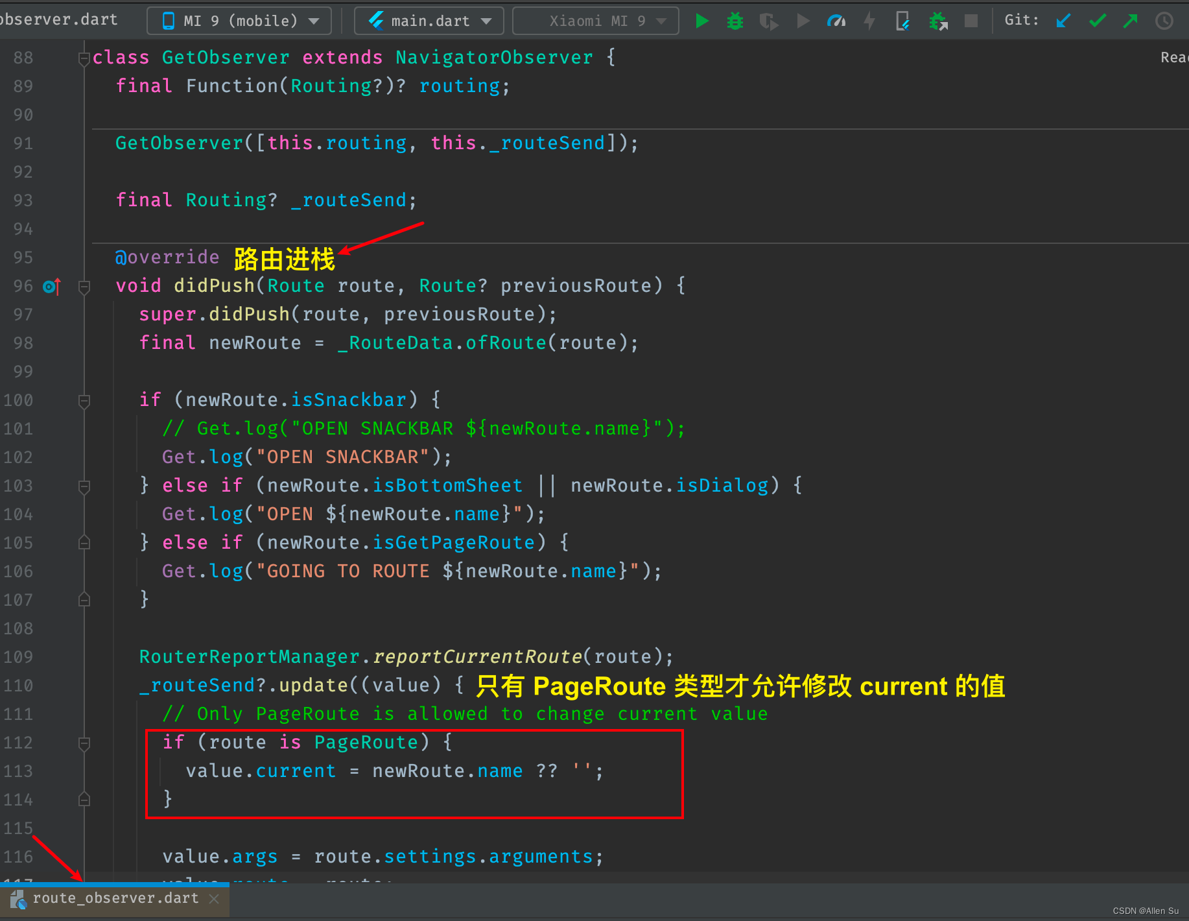Commit changes with Git green checkmark
Image resolution: width=1189 pixels, height=921 pixels.
coord(1097,21)
